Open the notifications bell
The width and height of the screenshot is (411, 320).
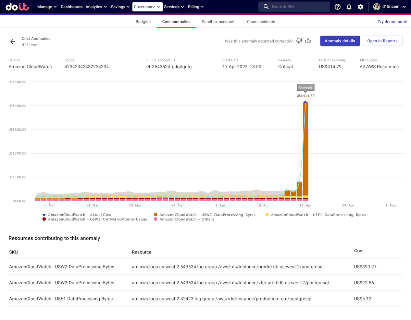(349, 7)
